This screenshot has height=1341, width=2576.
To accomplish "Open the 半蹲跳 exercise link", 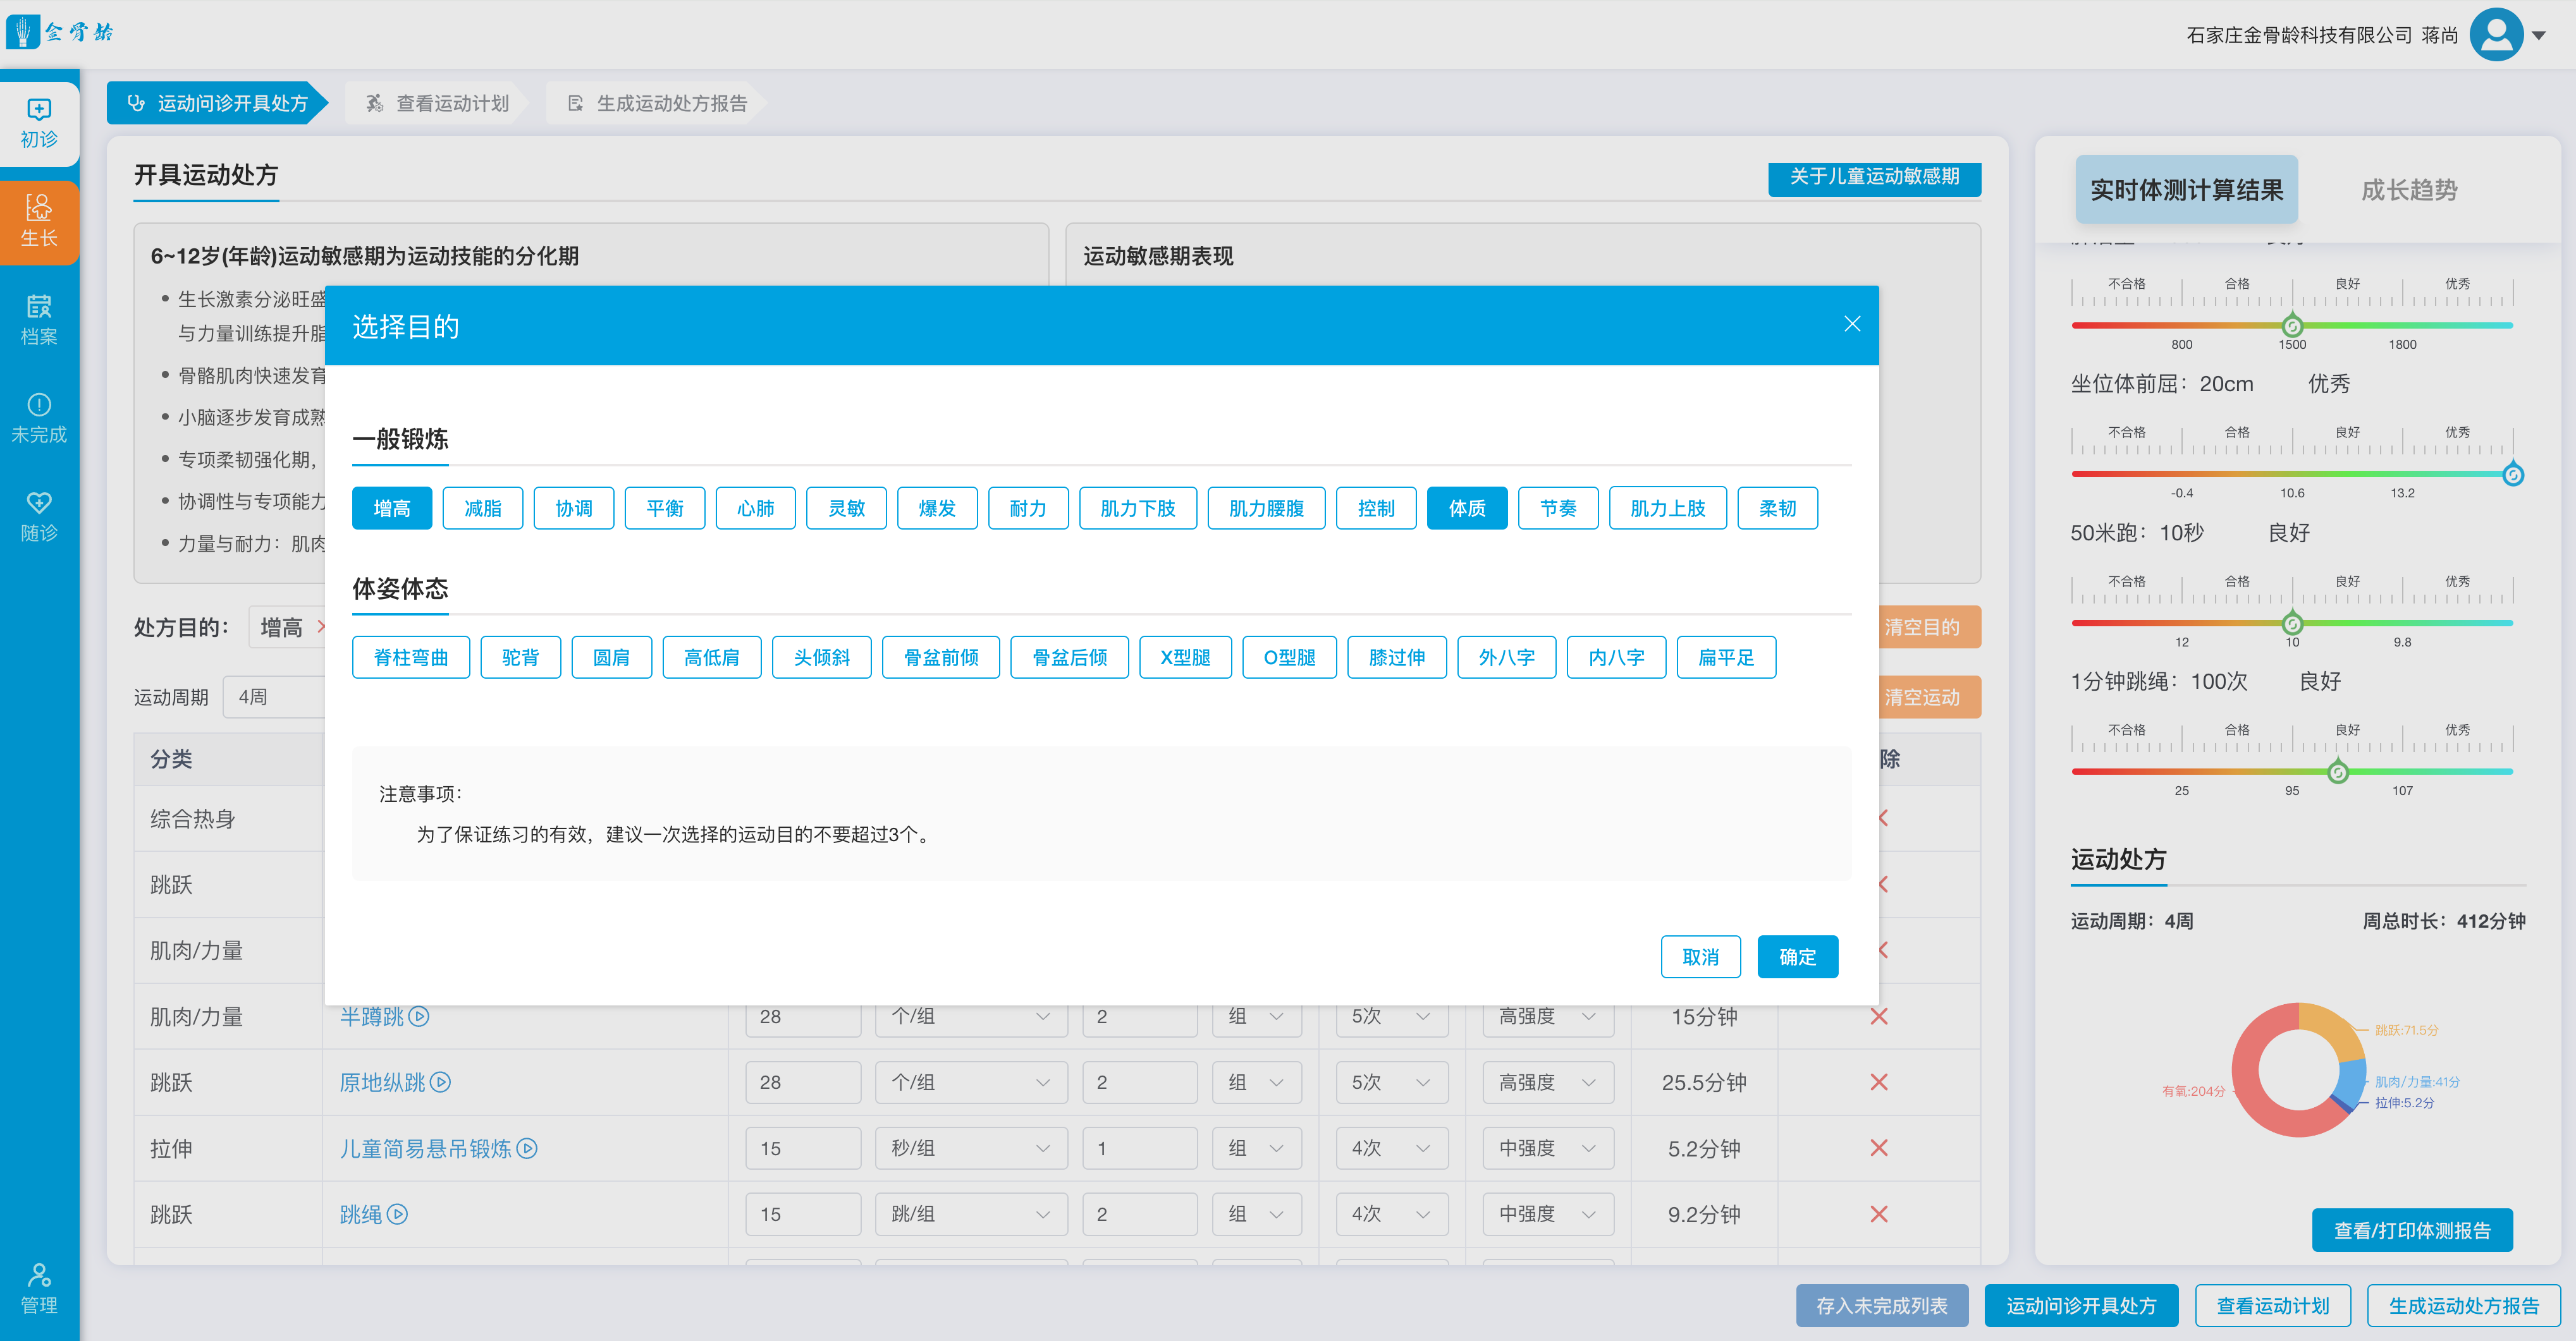I will click(371, 1016).
